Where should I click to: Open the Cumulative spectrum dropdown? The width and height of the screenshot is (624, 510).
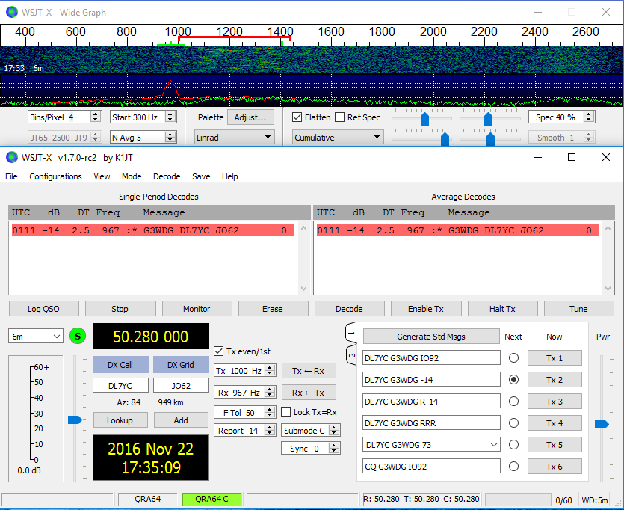coord(338,138)
